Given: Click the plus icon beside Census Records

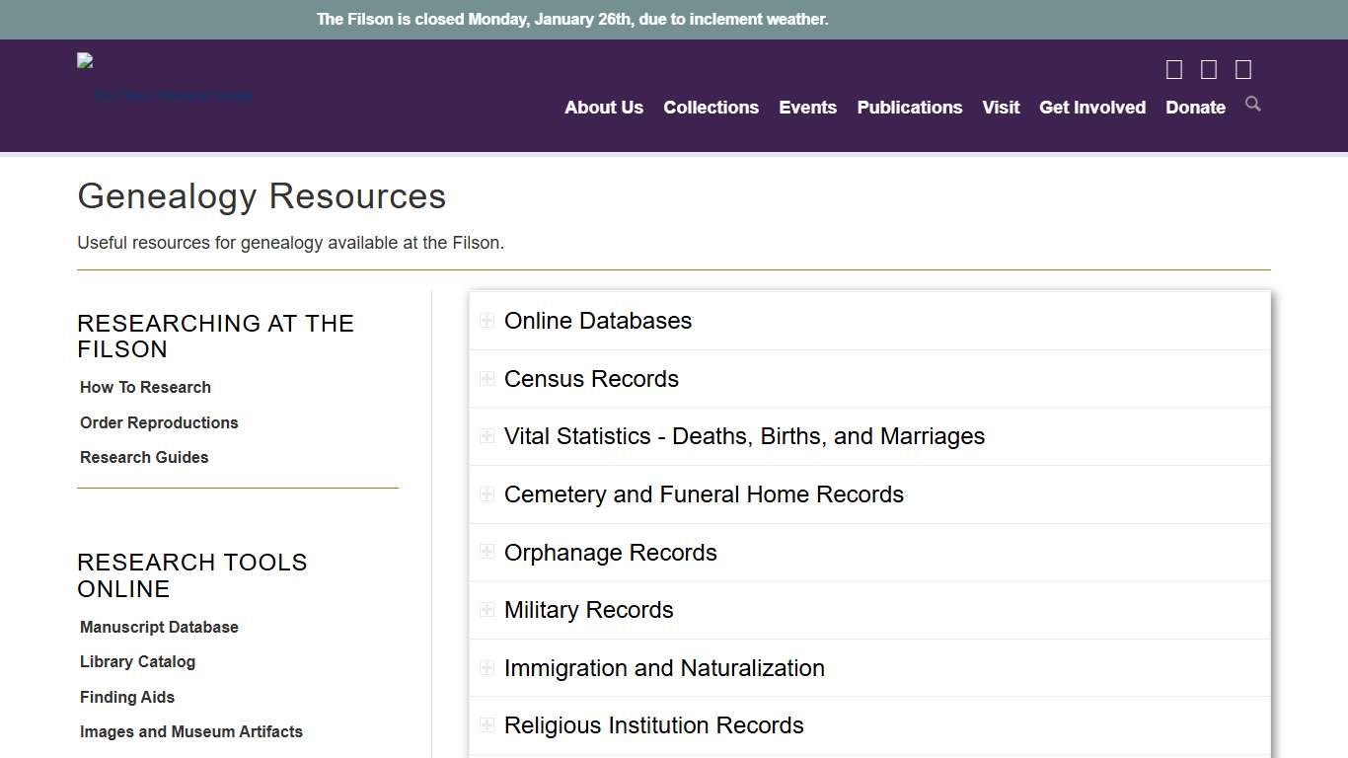Looking at the screenshot, I should click(x=487, y=378).
